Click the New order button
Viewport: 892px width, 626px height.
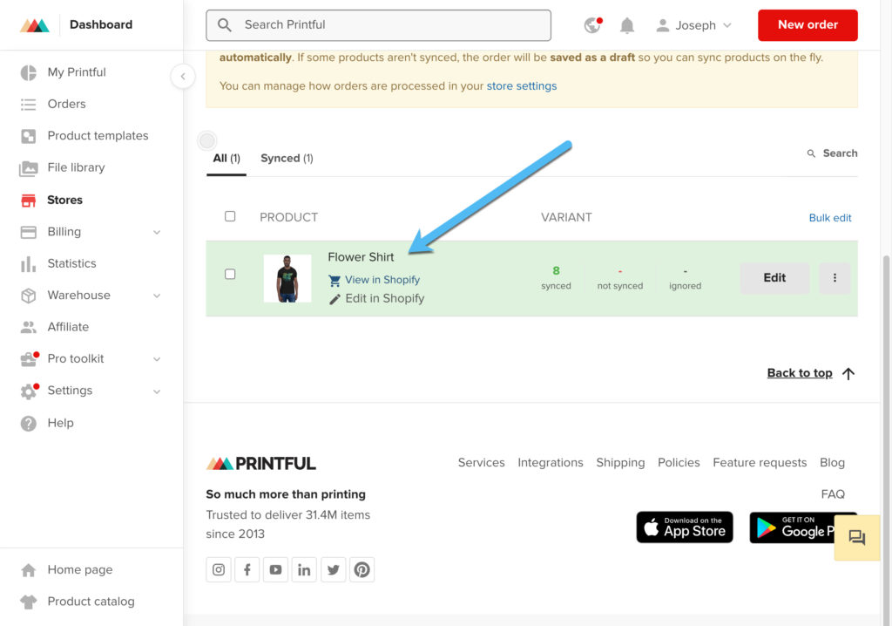[808, 25]
